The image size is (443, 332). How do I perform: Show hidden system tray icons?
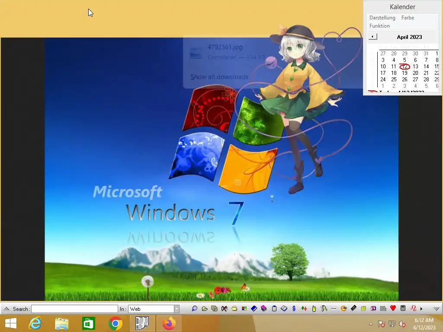pos(371,324)
